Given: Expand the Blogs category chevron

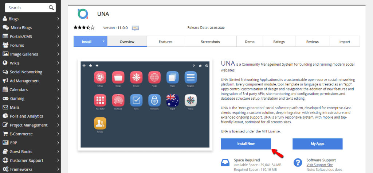Looking at the screenshot, I should (x=58, y=19).
